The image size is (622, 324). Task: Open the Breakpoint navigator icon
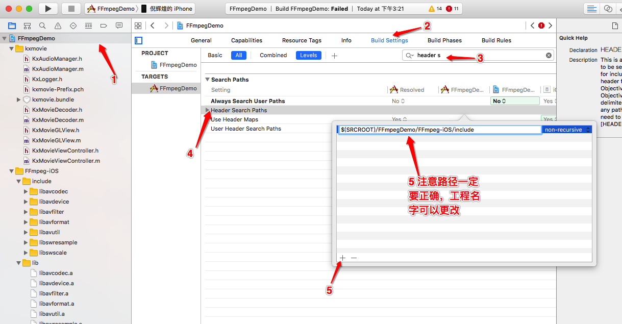coord(104,26)
